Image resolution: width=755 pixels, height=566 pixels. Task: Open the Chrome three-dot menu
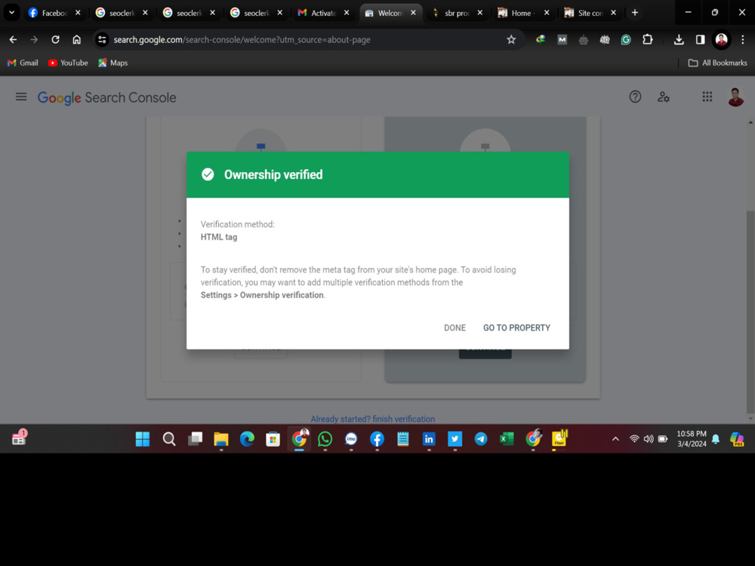click(x=742, y=40)
